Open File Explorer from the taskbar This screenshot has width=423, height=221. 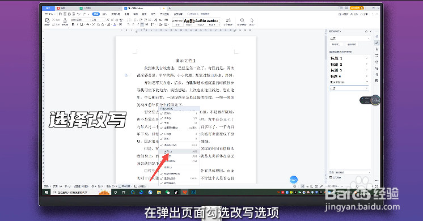click(159, 192)
